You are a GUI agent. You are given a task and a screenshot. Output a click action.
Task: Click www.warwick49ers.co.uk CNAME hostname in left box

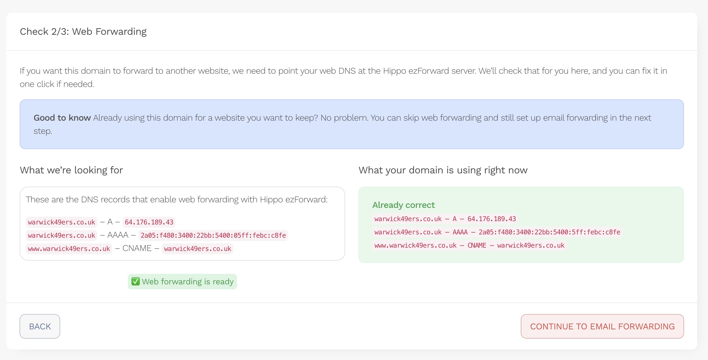pos(69,248)
